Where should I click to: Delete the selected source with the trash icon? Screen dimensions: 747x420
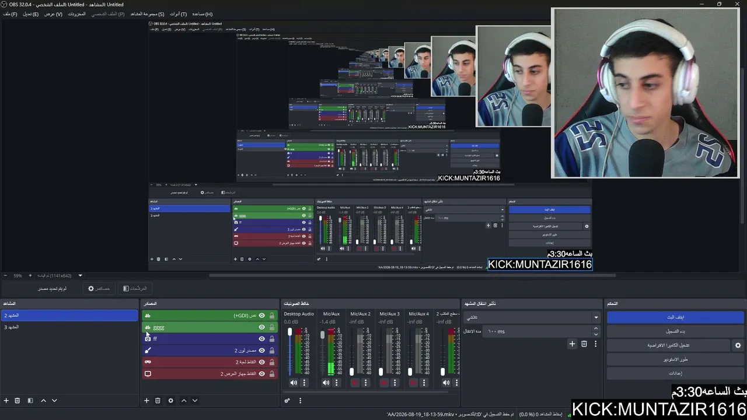158,401
